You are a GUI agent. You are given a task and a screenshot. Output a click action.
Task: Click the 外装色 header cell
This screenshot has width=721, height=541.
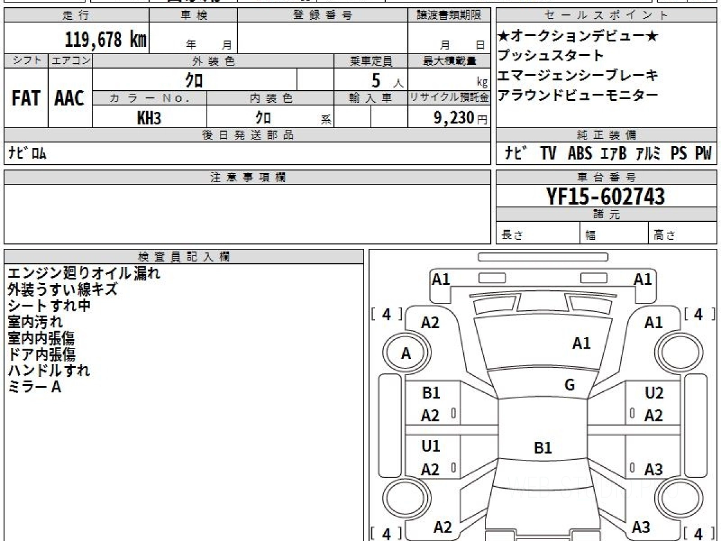[x=213, y=61]
